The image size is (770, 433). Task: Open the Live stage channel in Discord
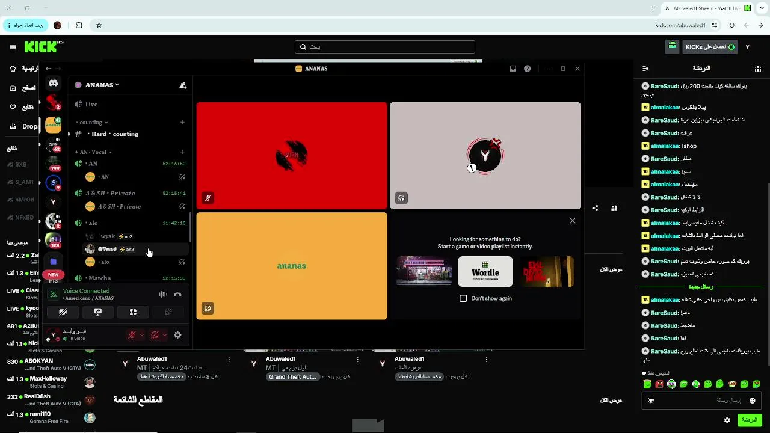131,104
